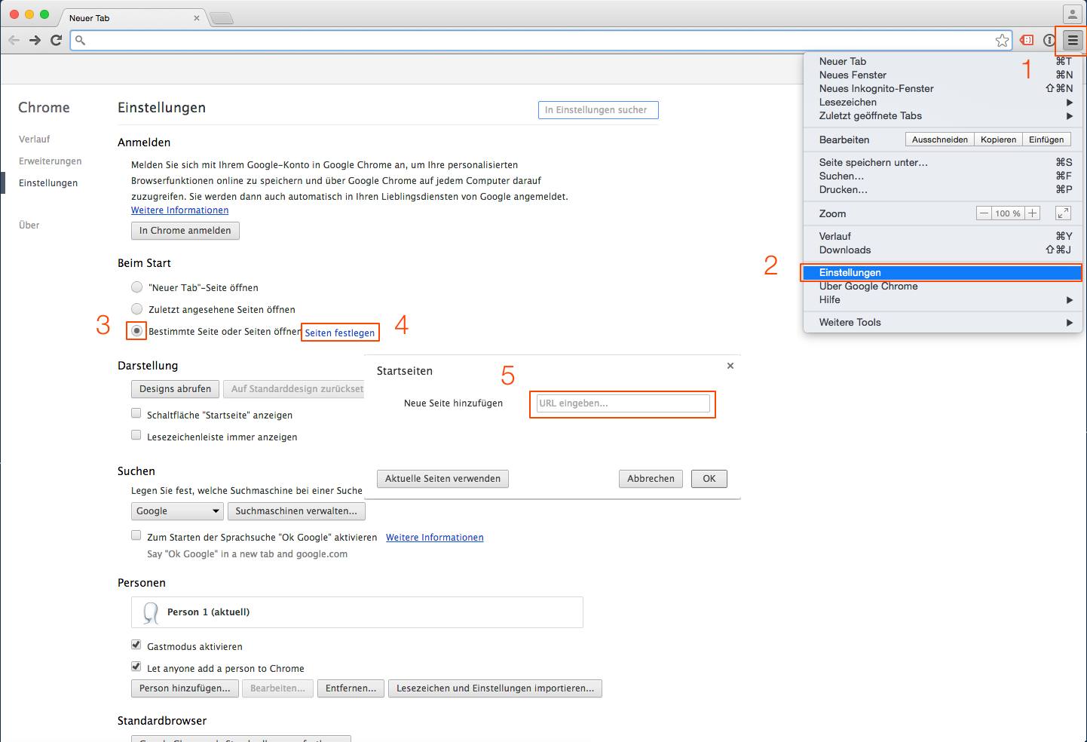The width and height of the screenshot is (1087, 742).
Task: Click Weitere Informationen link under Anmelden
Action: tap(179, 210)
